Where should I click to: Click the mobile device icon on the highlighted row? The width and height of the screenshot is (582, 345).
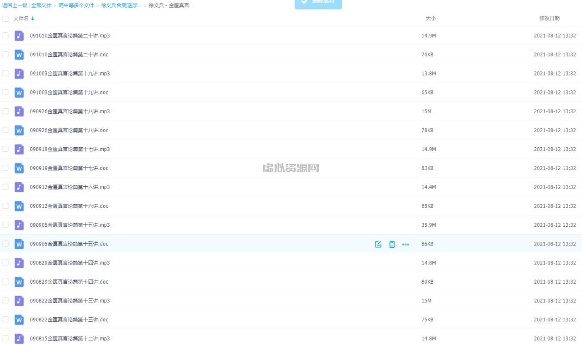click(x=392, y=244)
